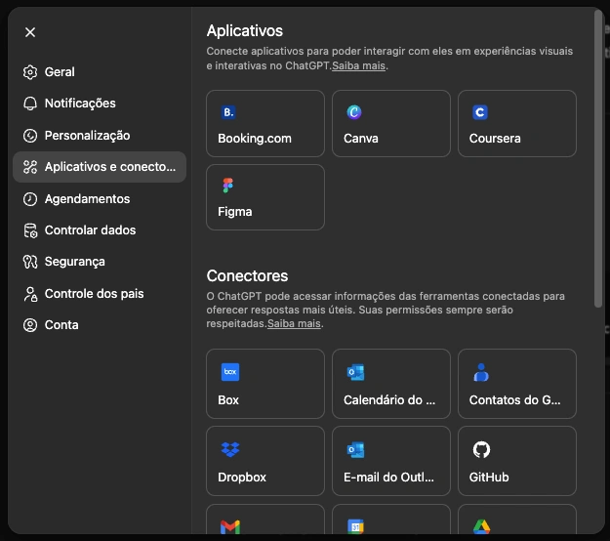
Task: Click Saiba mais link under Conectores
Action: click(x=294, y=323)
